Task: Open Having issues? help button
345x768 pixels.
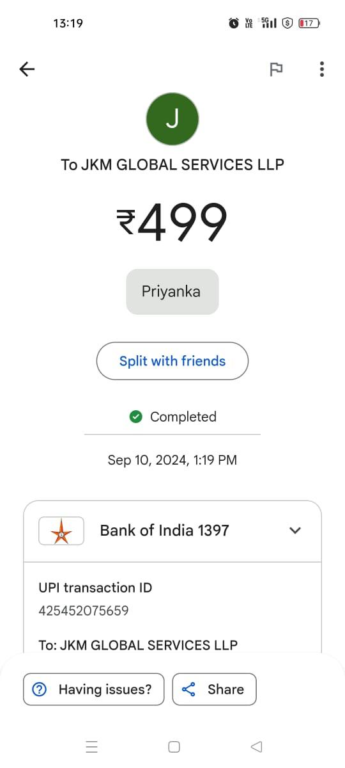Action: (x=94, y=689)
